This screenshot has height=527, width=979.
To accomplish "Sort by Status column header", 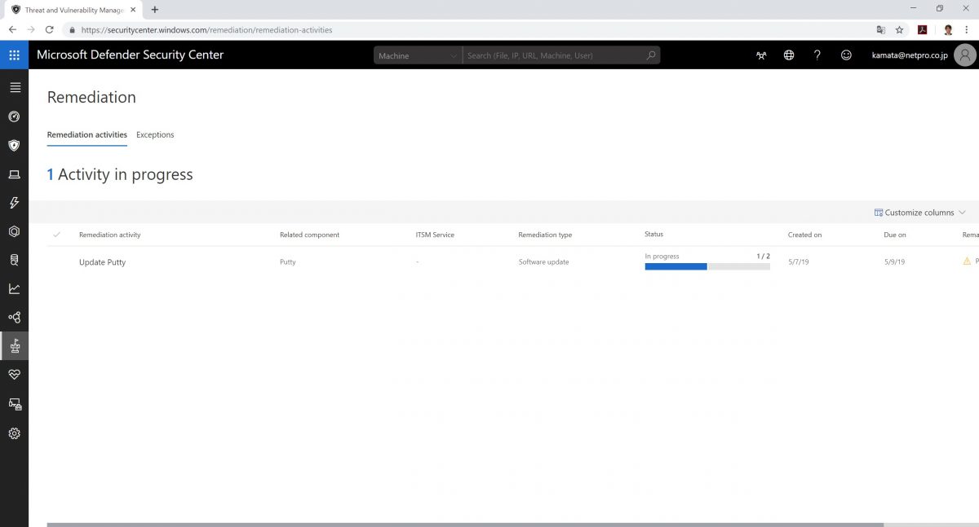I will click(x=653, y=235).
